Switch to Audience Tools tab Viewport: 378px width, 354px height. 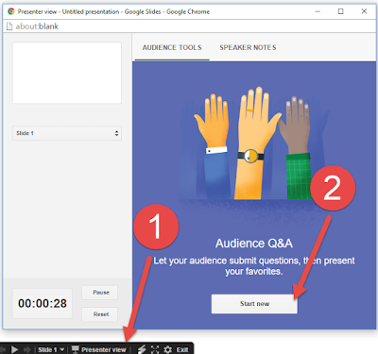[x=172, y=47]
